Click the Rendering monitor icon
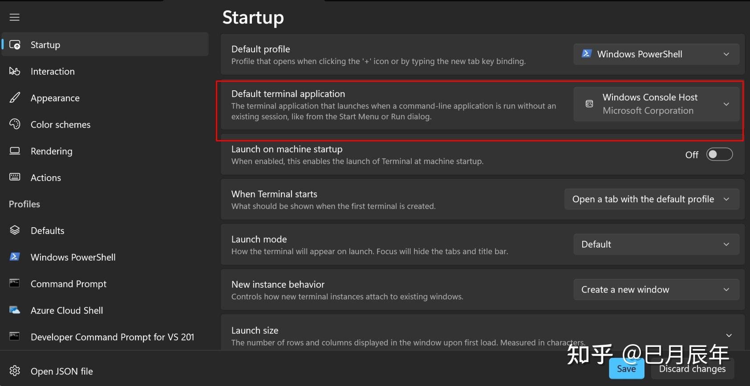 pyautogui.click(x=15, y=151)
